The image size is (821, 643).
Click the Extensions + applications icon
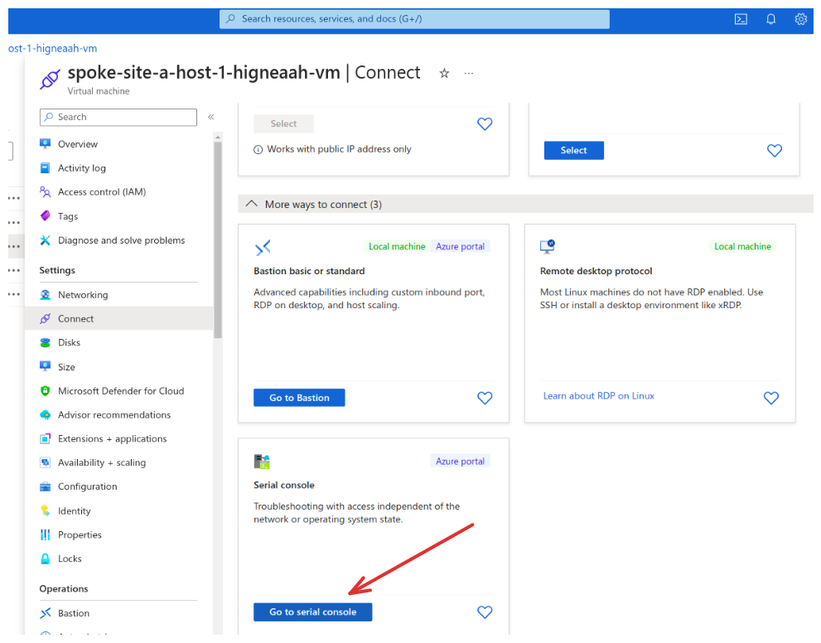46,439
